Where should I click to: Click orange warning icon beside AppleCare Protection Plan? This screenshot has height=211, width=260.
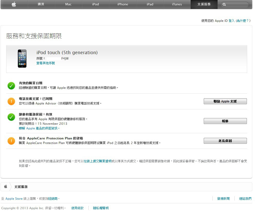click(x=11, y=141)
